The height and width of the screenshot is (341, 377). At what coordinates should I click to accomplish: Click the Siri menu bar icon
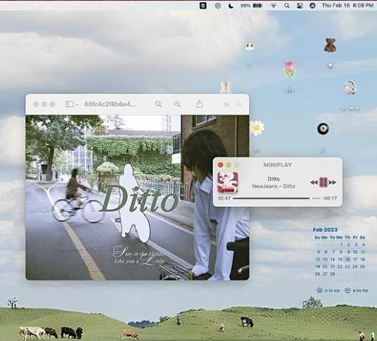(x=312, y=6)
